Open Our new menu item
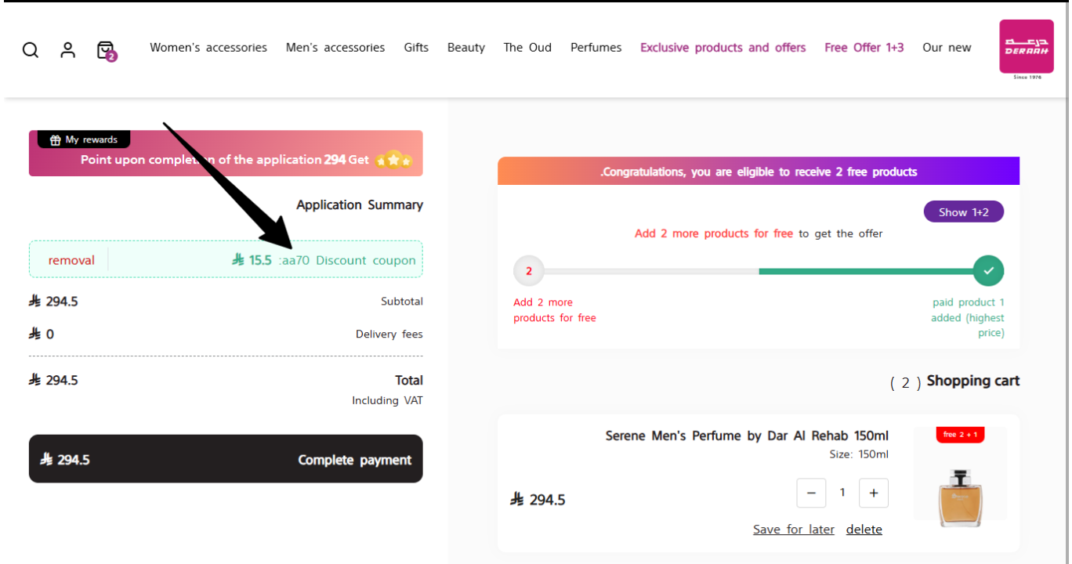The height and width of the screenshot is (564, 1072). click(947, 48)
